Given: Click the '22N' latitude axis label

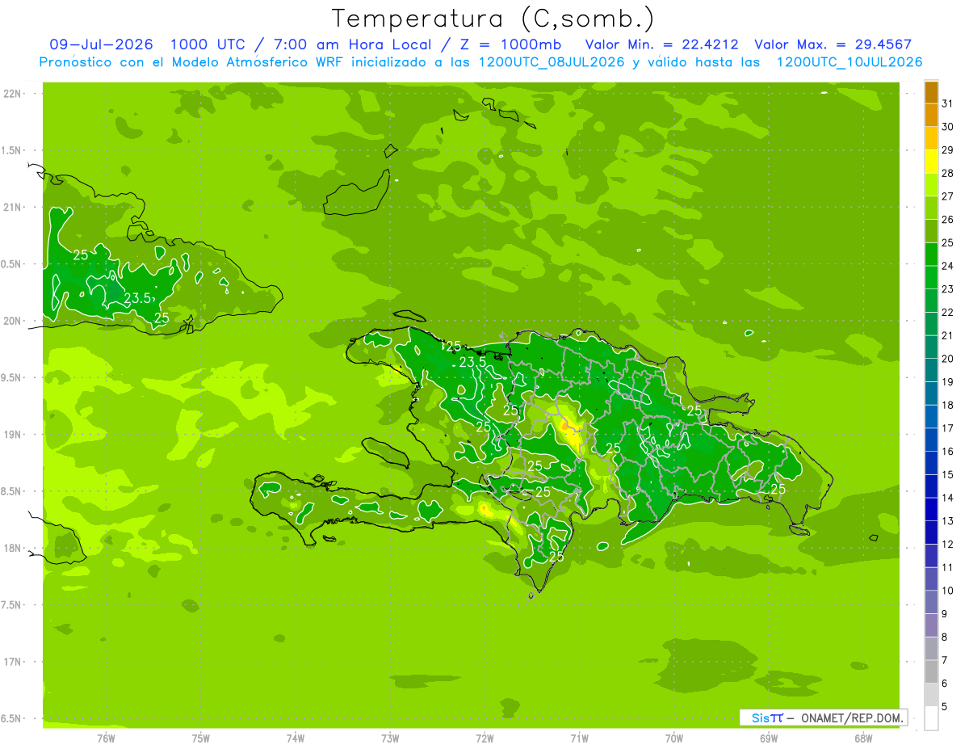Looking at the screenshot, I should tap(12, 93).
